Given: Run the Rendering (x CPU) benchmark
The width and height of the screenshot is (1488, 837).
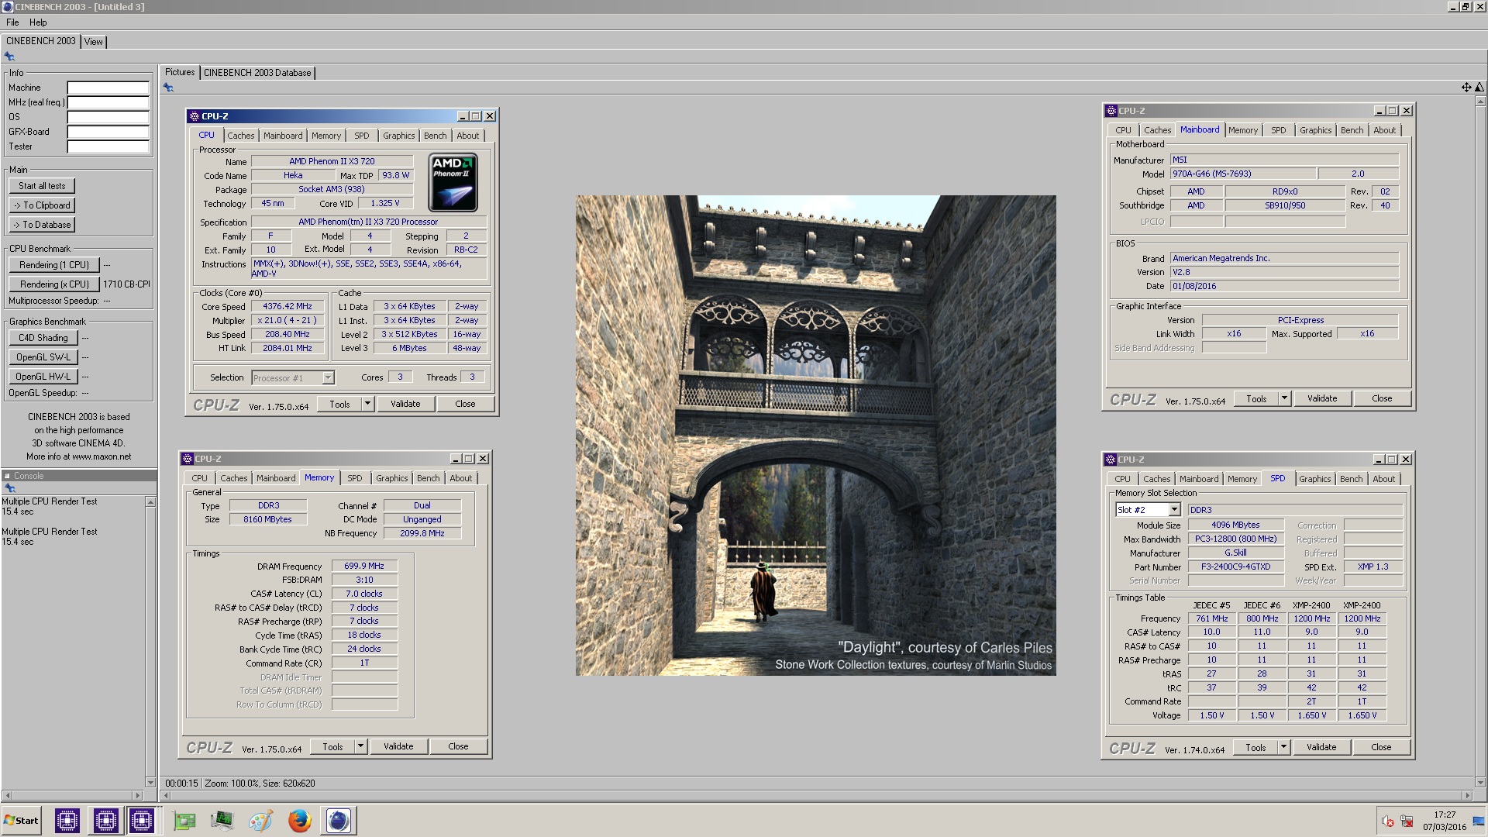Looking at the screenshot, I should (53, 284).
